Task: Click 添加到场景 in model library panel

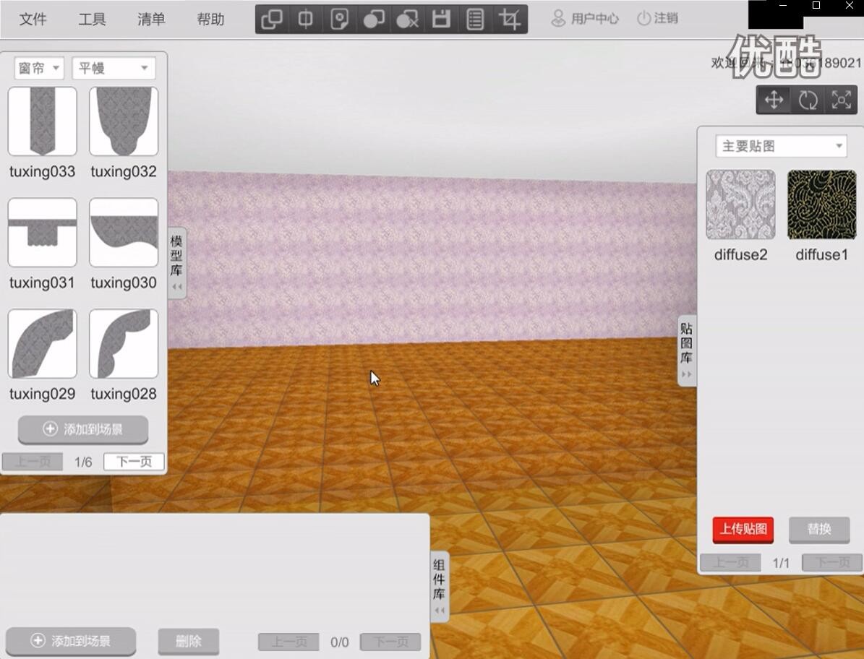Action: [x=83, y=429]
